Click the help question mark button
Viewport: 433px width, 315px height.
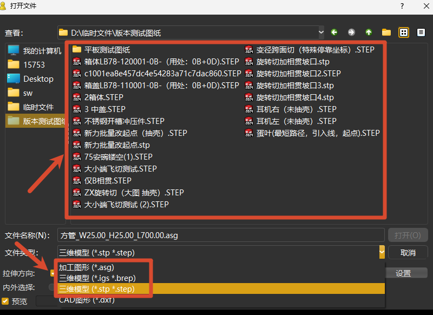(402, 6)
